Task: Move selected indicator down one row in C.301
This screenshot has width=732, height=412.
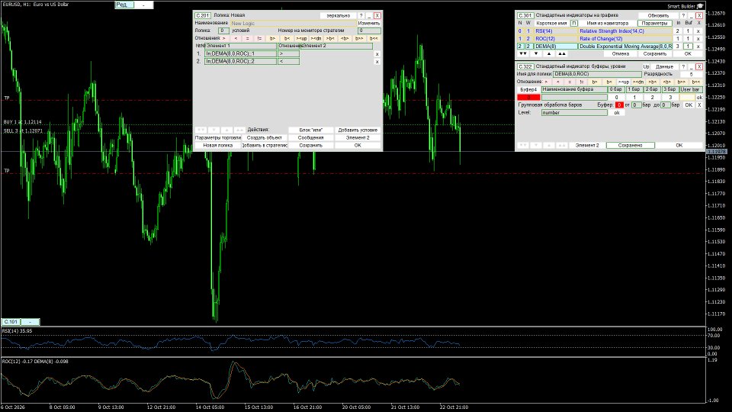Action: click(x=536, y=53)
